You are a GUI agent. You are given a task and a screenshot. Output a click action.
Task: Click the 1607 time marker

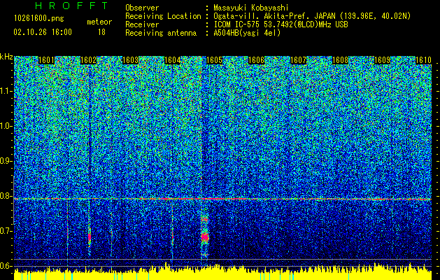(298, 60)
